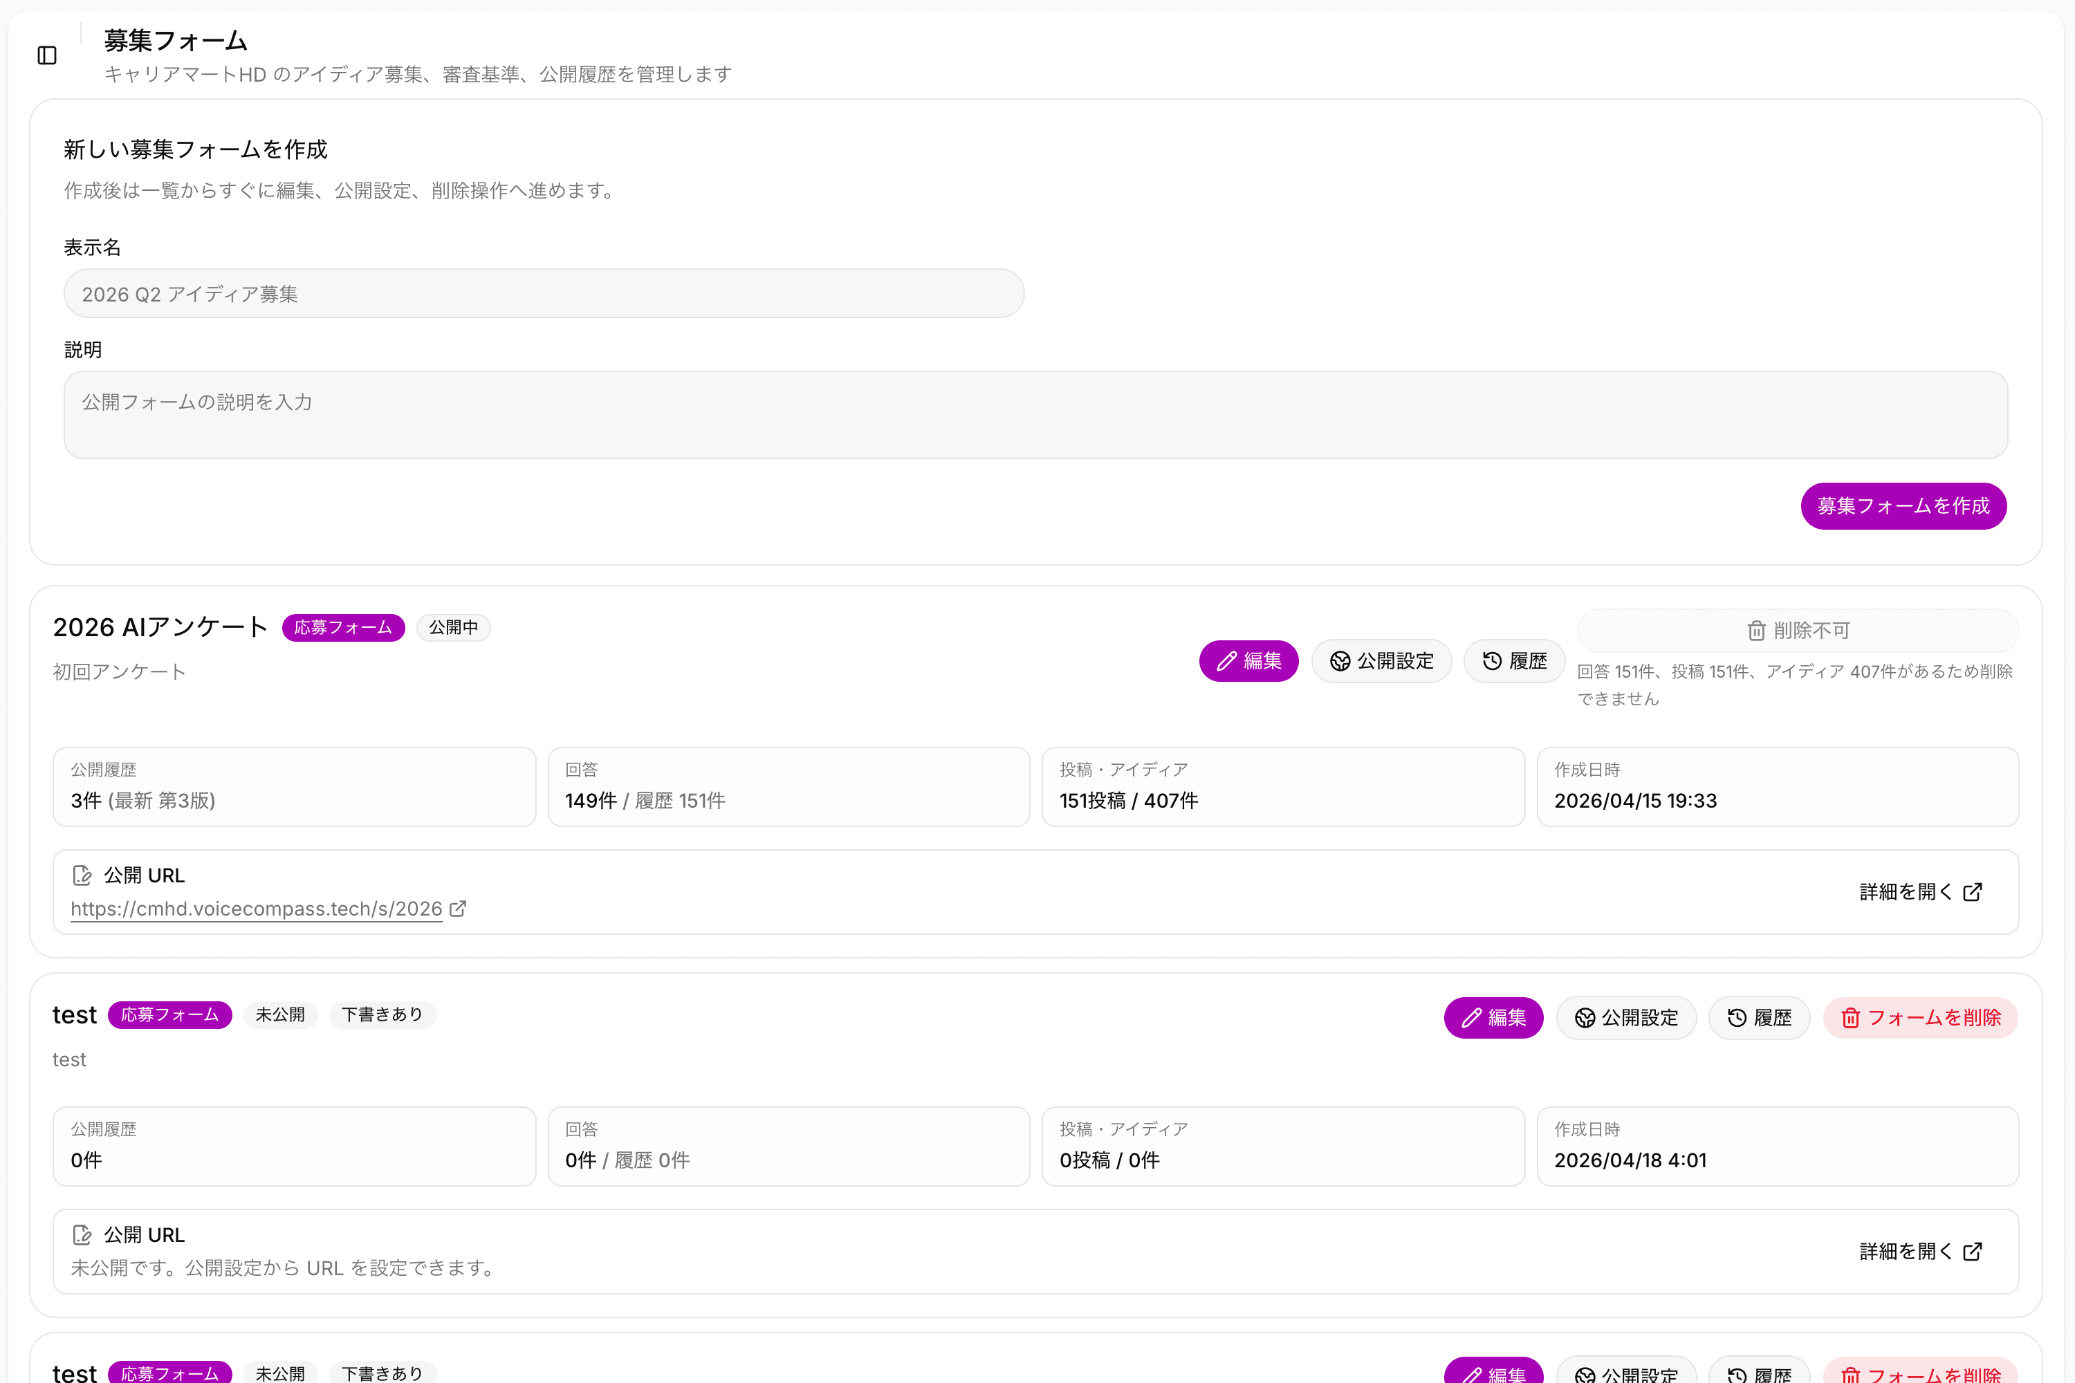Image resolution: width=2075 pixels, height=1383 pixels.
Task: Open 公開設定 for 2026 AIアンケート
Action: [1381, 662]
